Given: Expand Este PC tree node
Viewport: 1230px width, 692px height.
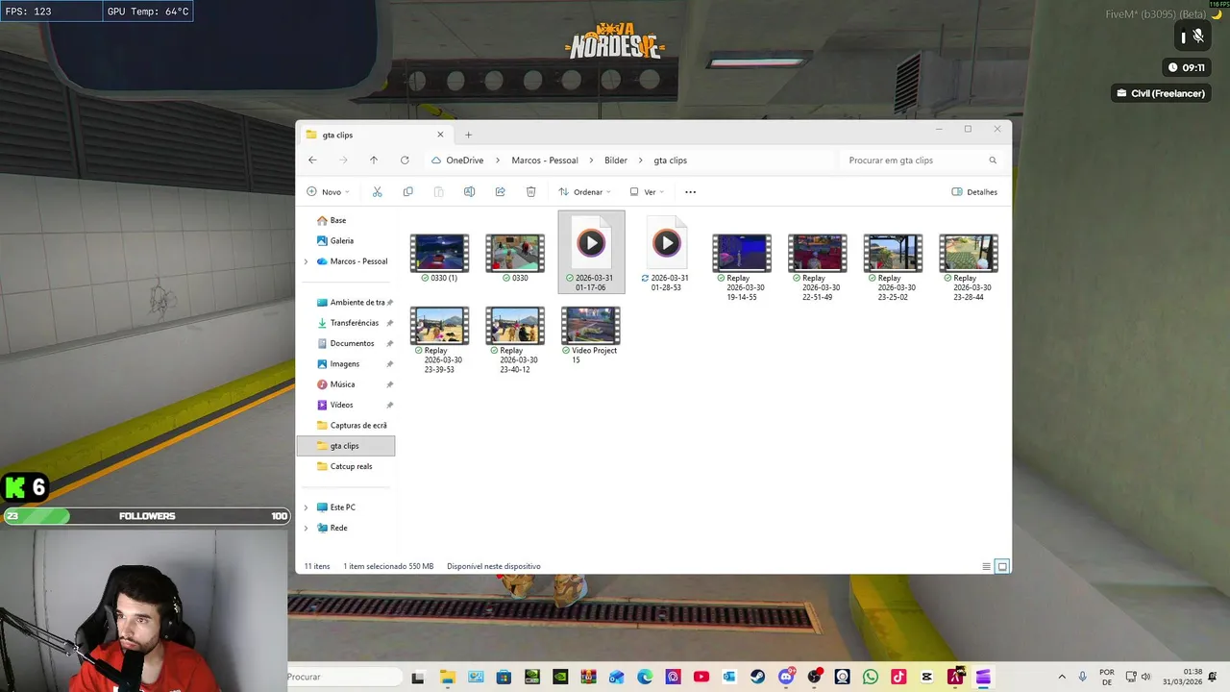Looking at the screenshot, I should click(307, 507).
